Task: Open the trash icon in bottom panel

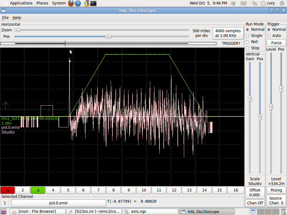Action: point(283,212)
